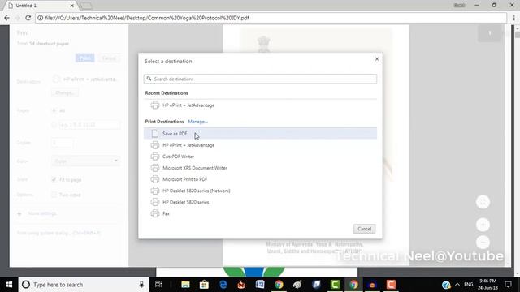This screenshot has width=520, height=292.
Task: Open green Camtasia icon on taskbar
Action: [x=335, y=285]
